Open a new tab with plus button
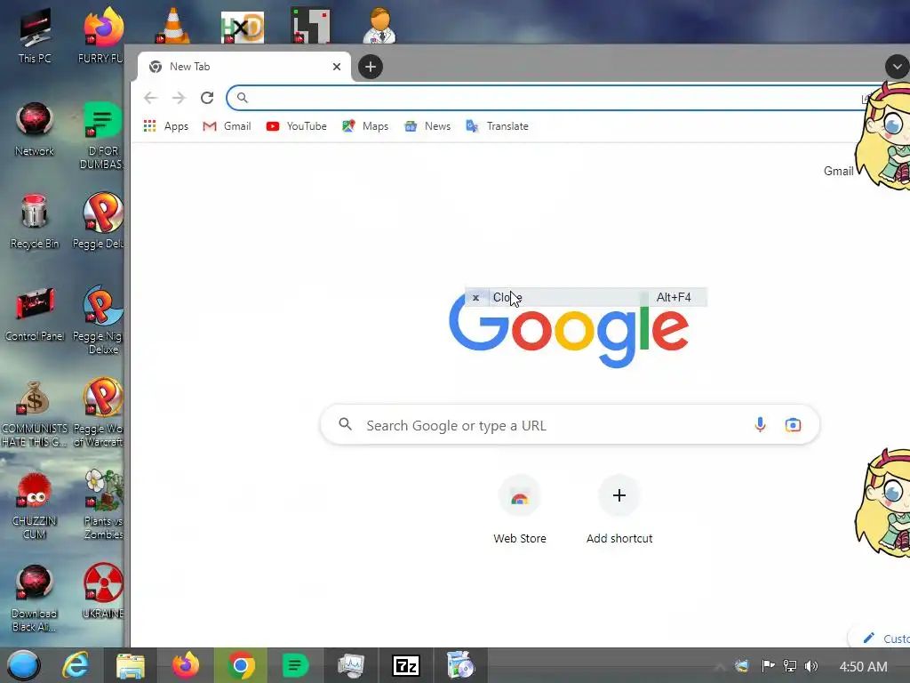 coord(371,67)
